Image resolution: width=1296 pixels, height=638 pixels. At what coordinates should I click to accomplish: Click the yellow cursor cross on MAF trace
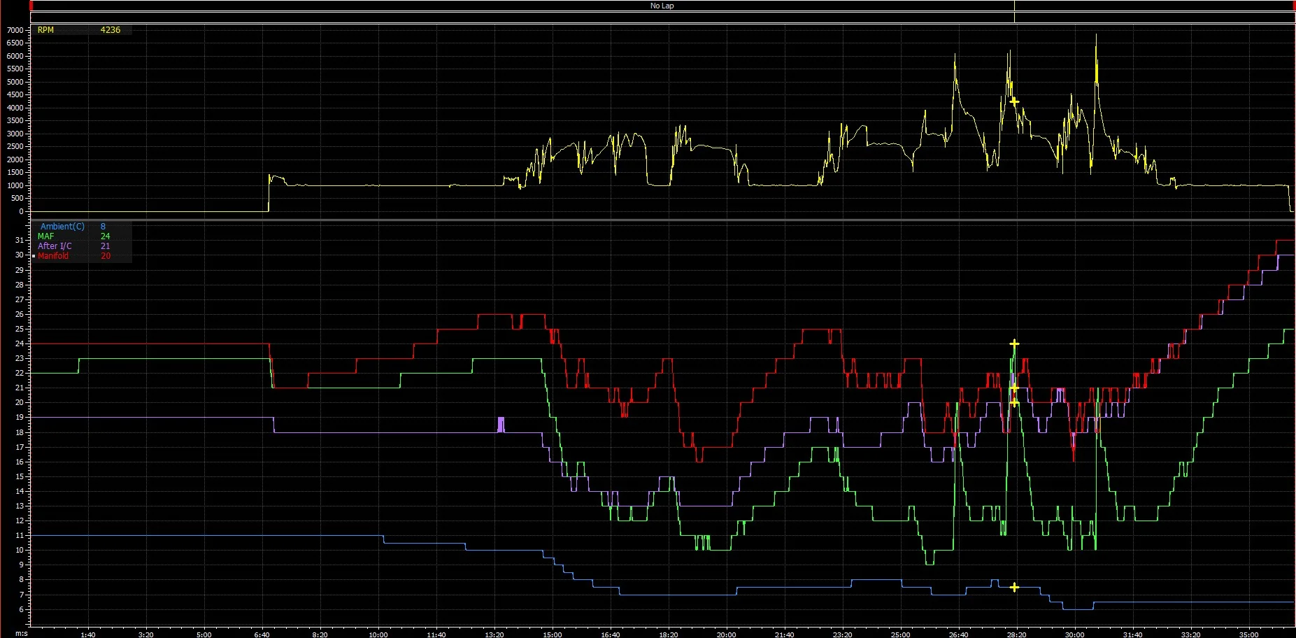1014,343
